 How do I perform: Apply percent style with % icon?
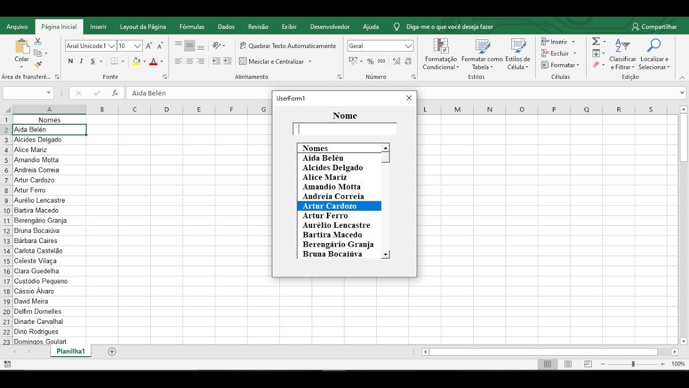coord(370,61)
